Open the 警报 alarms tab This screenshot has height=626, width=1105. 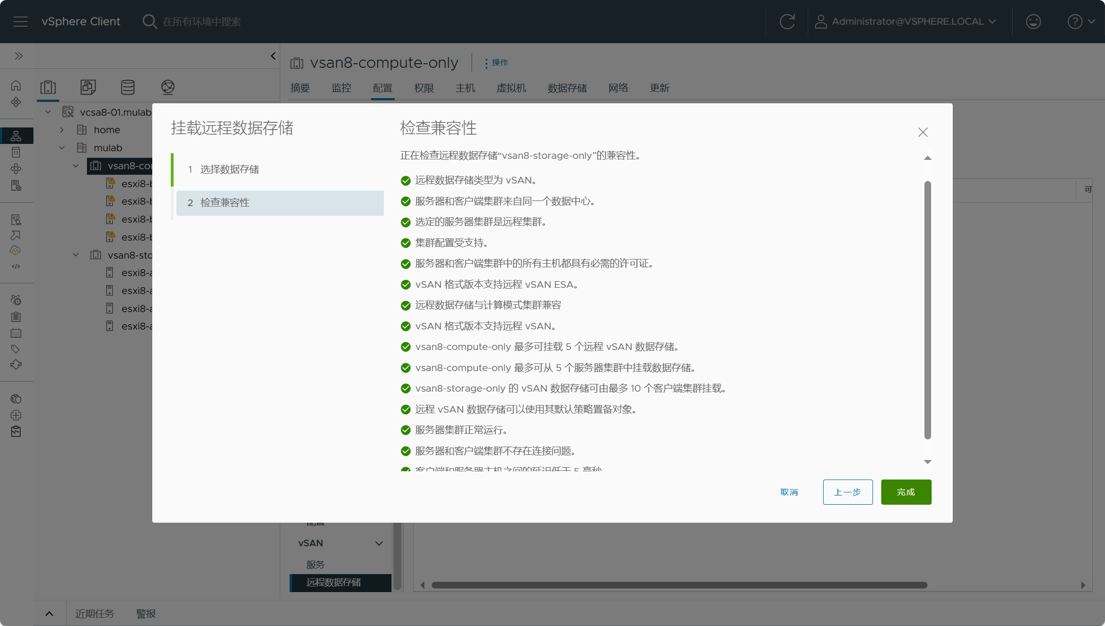(x=146, y=614)
